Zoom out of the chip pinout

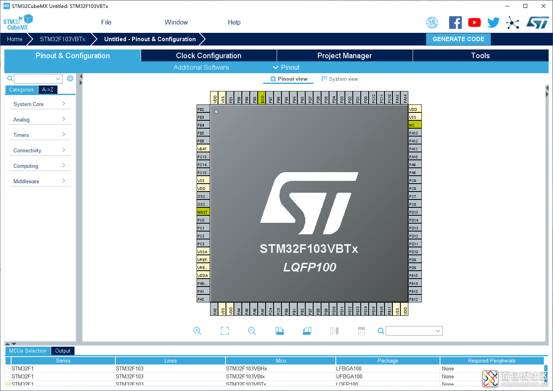point(252,331)
